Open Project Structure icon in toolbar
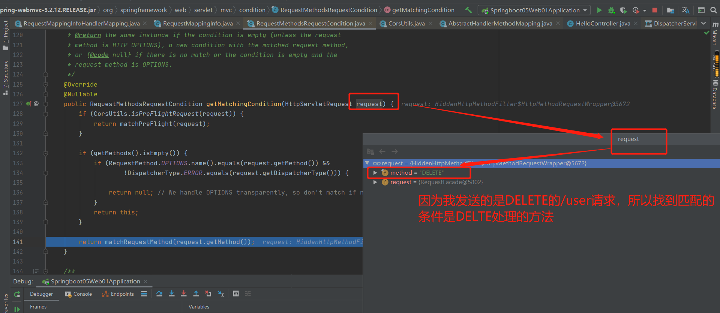This screenshot has height=313, width=720. tap(670, 10)
